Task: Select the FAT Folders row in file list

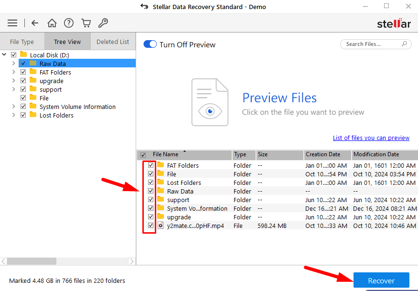Action: click(x=277, y=165)
